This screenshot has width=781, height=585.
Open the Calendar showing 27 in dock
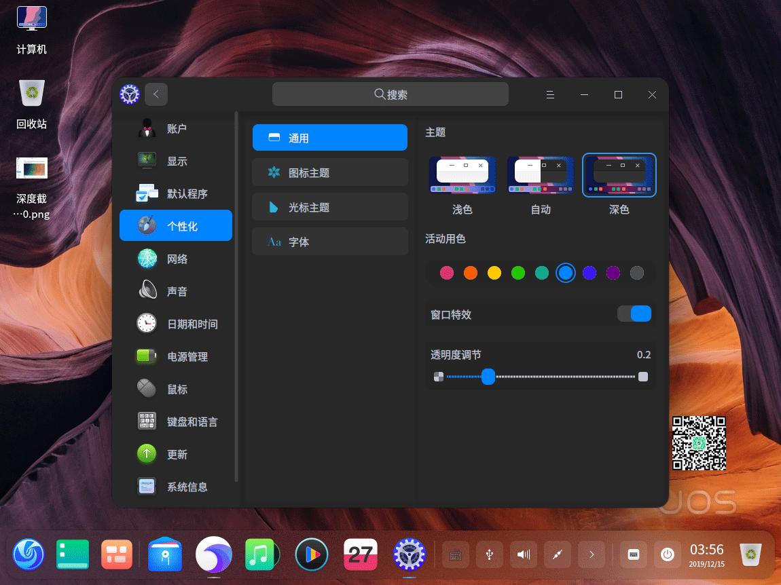point(360,554)
